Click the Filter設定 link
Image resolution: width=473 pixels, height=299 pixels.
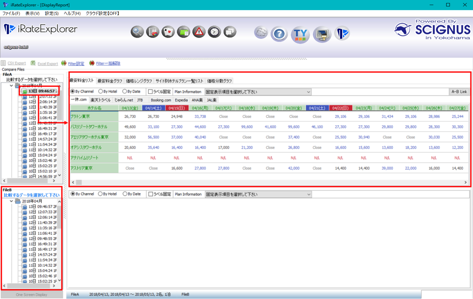click(x=76, y=64)
